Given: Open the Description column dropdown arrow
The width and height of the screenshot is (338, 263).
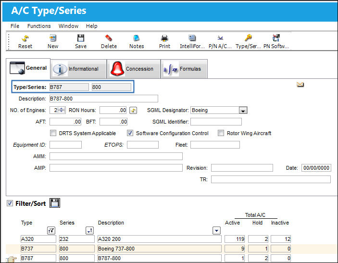Looking at the screenshot, I should click(216, 231).
